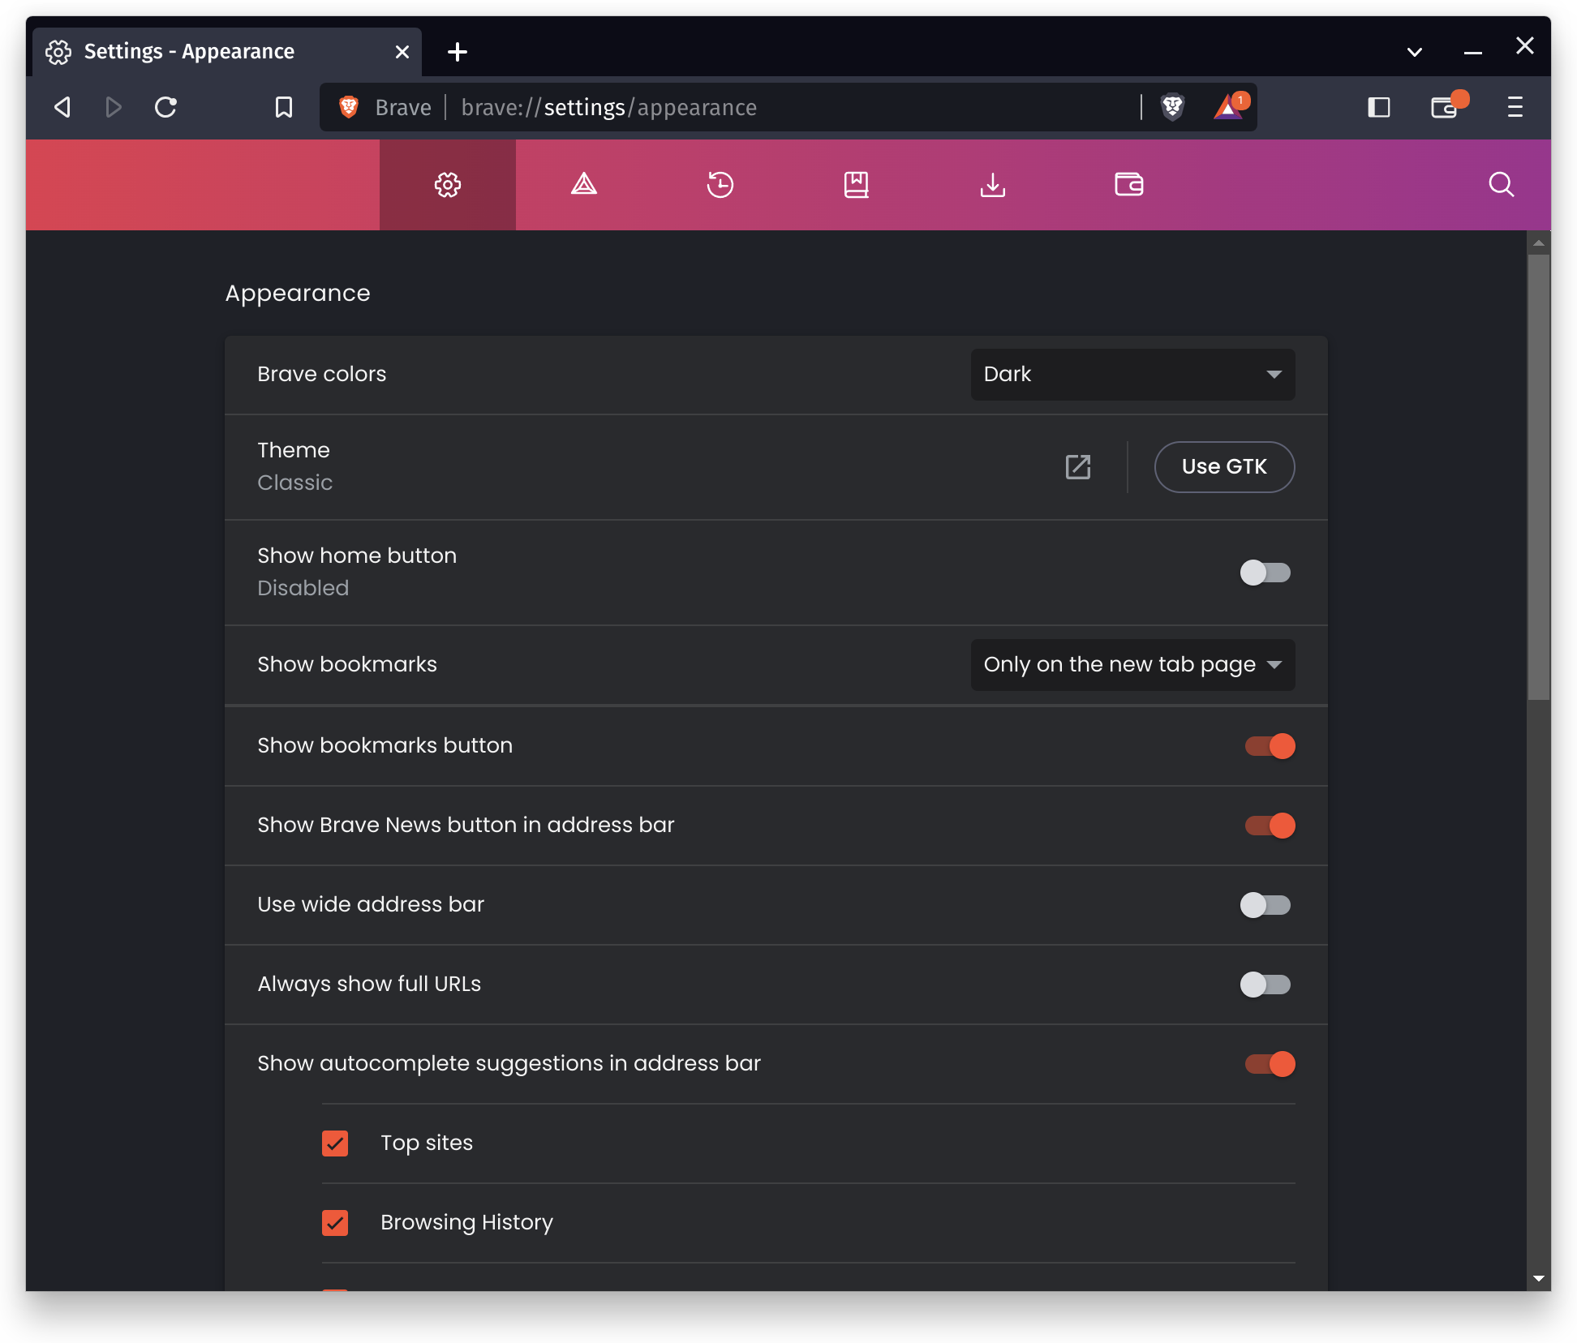Toggle the Use wide address bar switch
This screenshot has width=1577, height=1343.
pyautogui.click(x=1264, y=905)
